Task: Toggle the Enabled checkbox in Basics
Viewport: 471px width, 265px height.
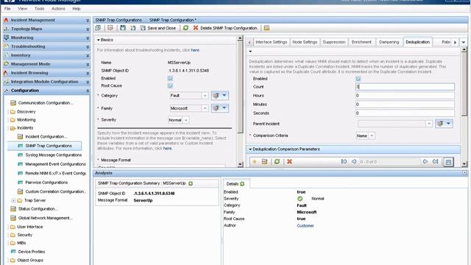Action: point(170,79)
